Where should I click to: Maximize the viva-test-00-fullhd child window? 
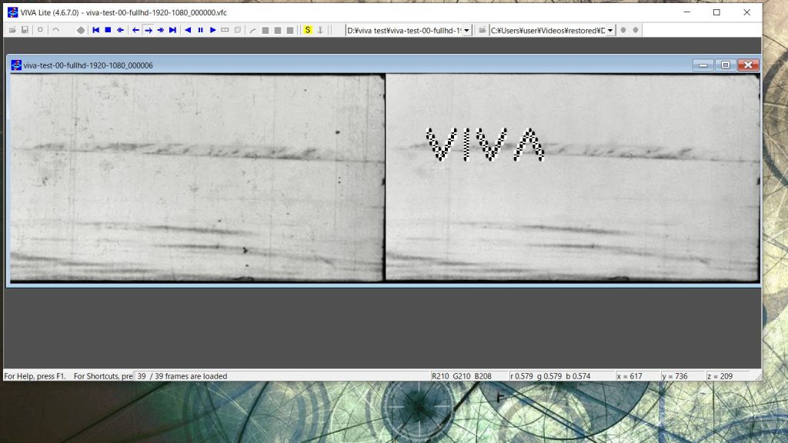pos(725,65)
